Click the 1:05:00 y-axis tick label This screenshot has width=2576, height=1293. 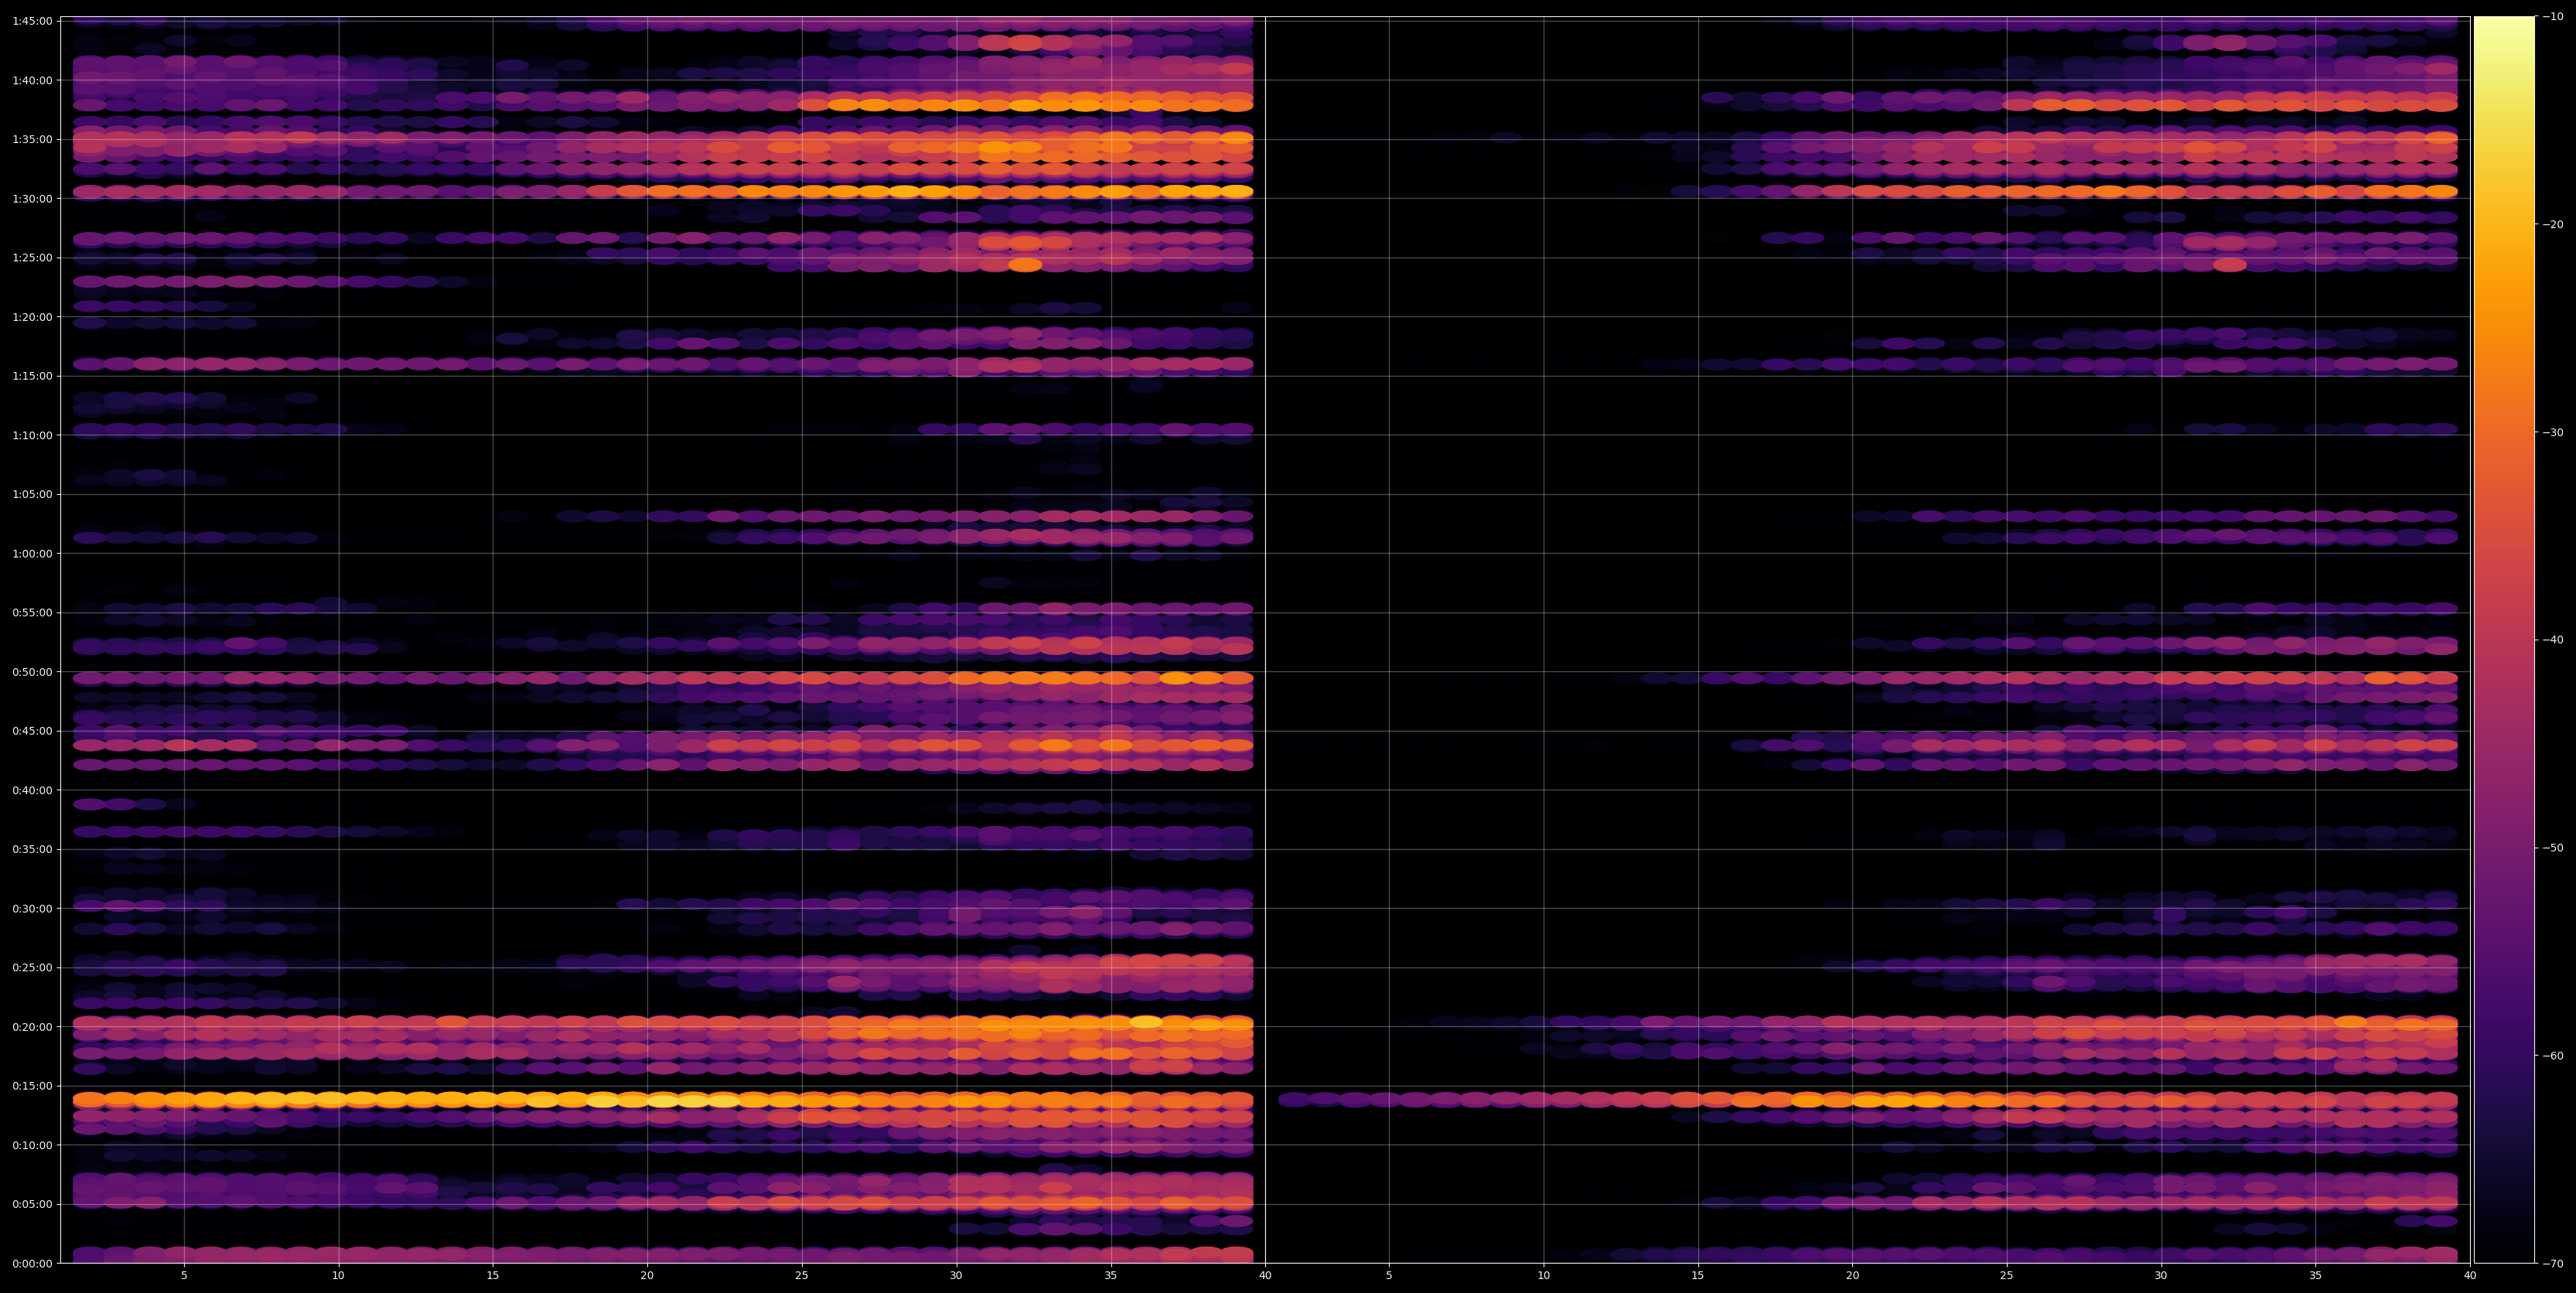[x=32, y=494]
